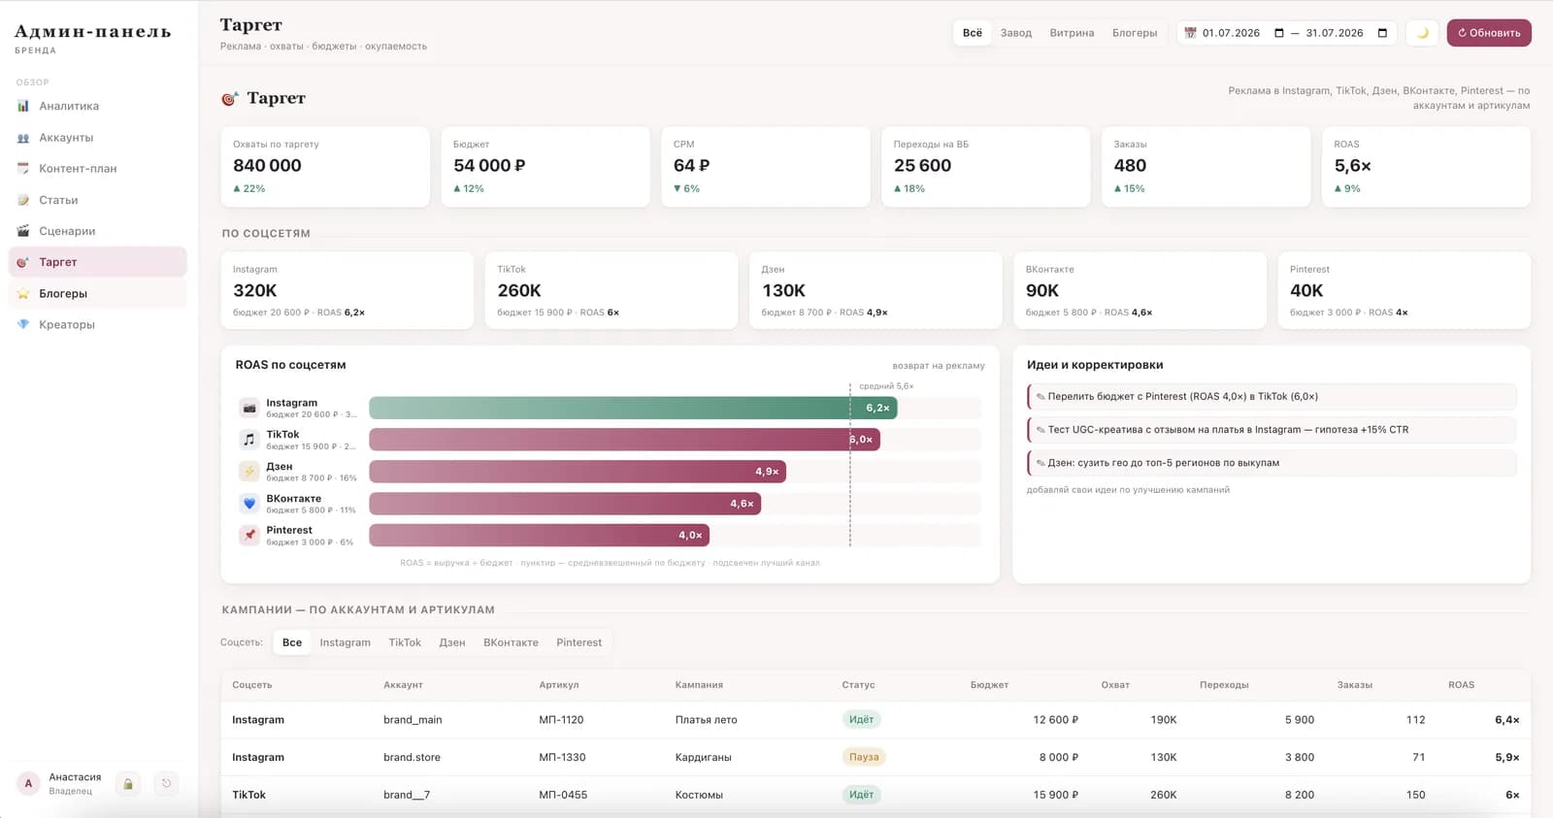Open Сценарии in the sidebar
Image resolution: width=1553 pixels, height=818 pixels.
click(x=97, y=231)
